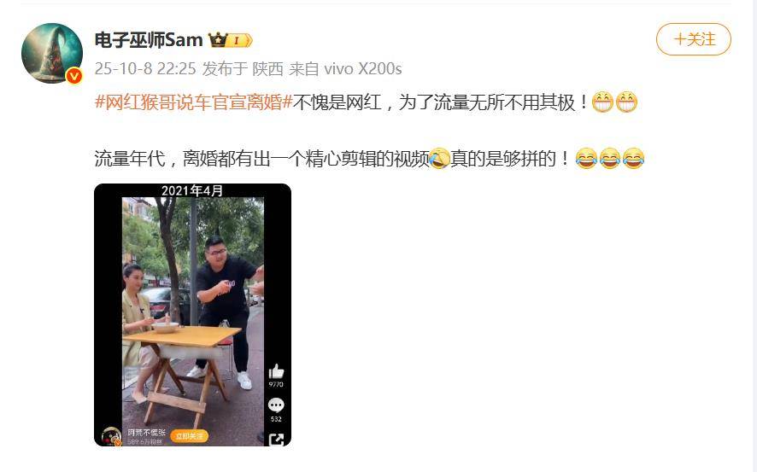
Task: Click the vivo X200s source link
Action: [x=362, y=69]
